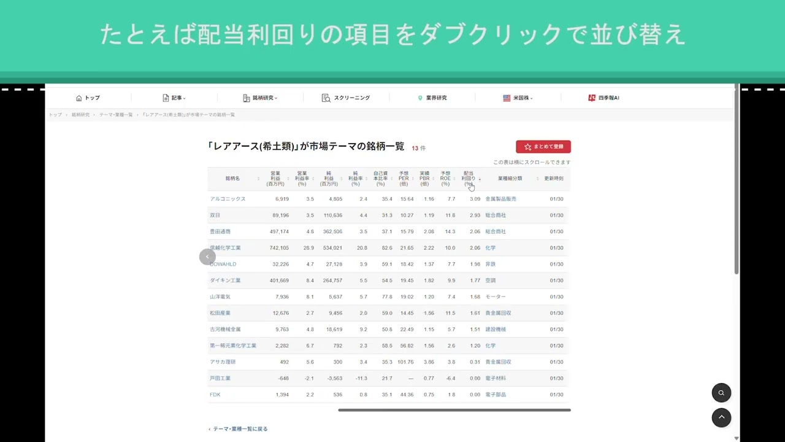785x442 pixels.
Task: Click the red 四季報AI logo icon
Action: point(592,98)
